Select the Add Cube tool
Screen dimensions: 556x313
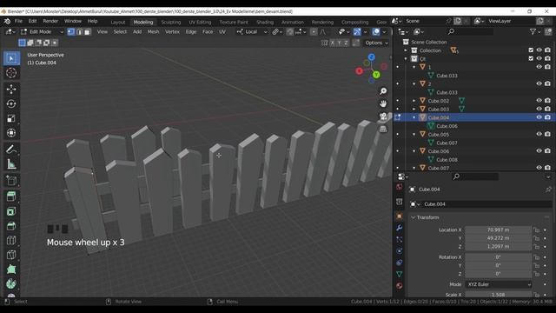pos(11,180)
